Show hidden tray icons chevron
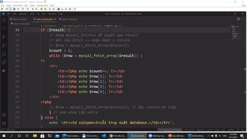Screen dimensions: 247x139 pyautogui.click(x=208, y=136)
